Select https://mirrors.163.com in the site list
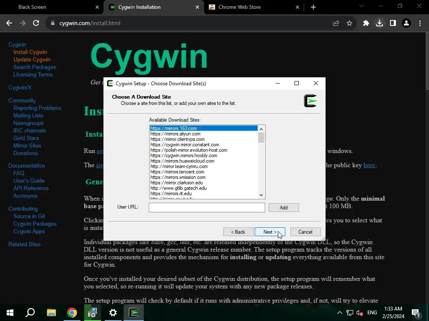Image resolution: width=429 pixels, height=321 pixels. point(204,128)
